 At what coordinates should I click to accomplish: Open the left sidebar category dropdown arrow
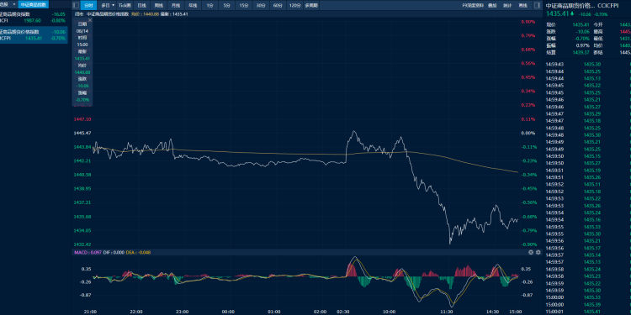click(x=14, y=4)
